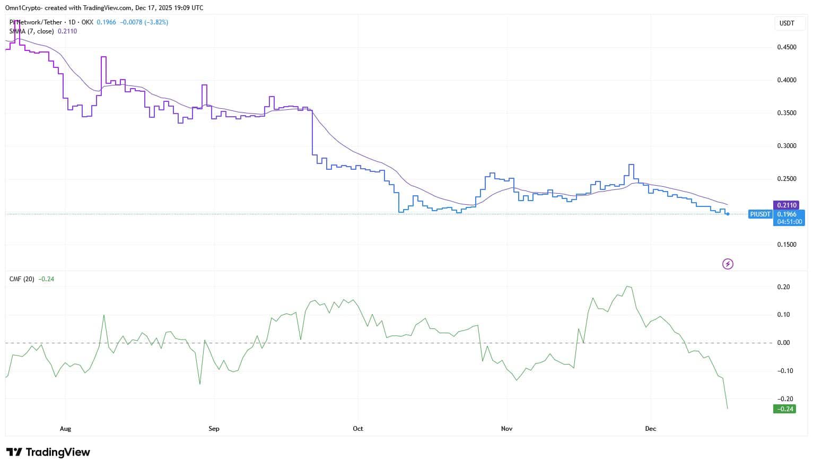Click the Oct label on time axis
This screenshot has width=813, height=468.
pyautogui.click(x=358, y=429)
